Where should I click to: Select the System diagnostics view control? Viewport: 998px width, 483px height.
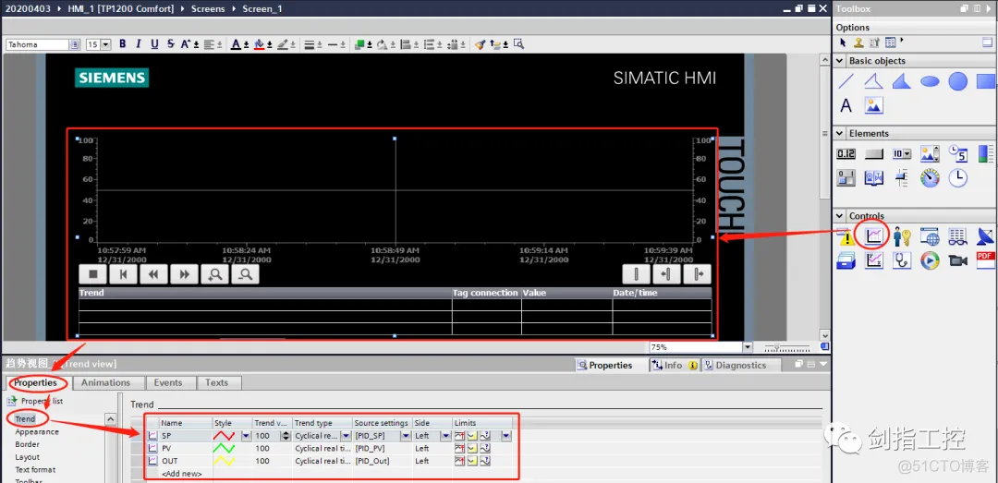coord(902,260)
